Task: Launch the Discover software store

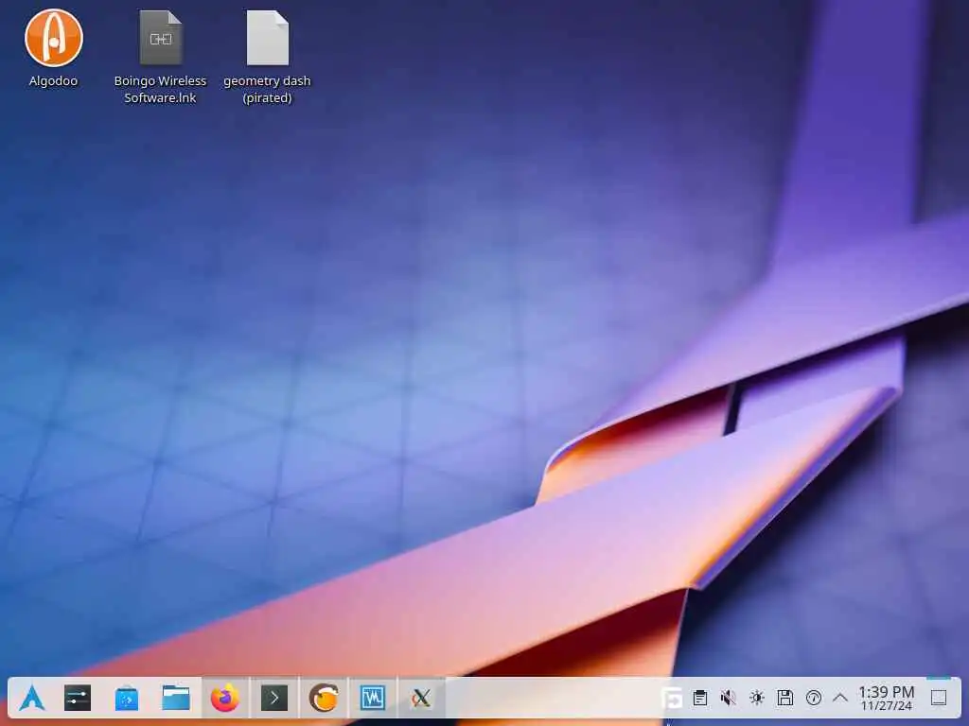Action: (x=127, y=699)
